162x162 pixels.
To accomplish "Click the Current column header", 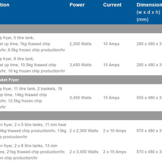I will [x=112, y=5].
